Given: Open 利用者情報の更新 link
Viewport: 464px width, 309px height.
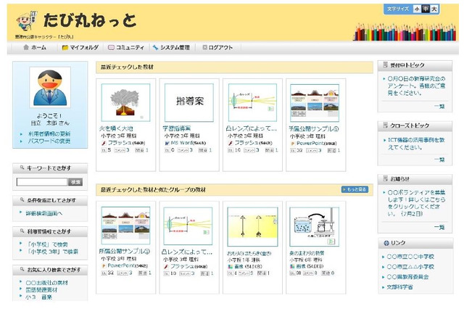Looking at the screenshot, I should tap(49, 133).
